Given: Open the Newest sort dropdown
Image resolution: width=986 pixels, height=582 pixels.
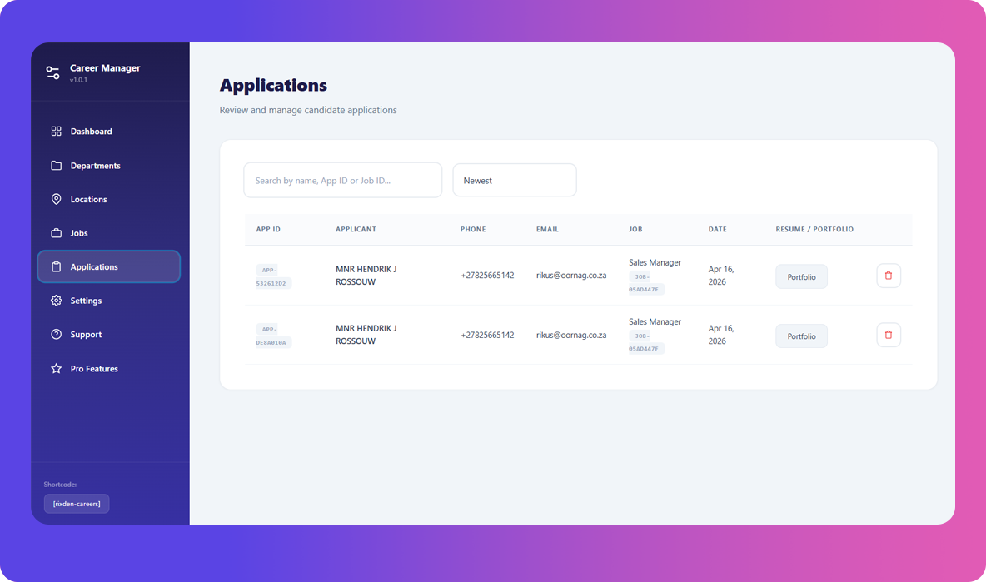Looking at the screenshot, I should (x=514, y=180).
